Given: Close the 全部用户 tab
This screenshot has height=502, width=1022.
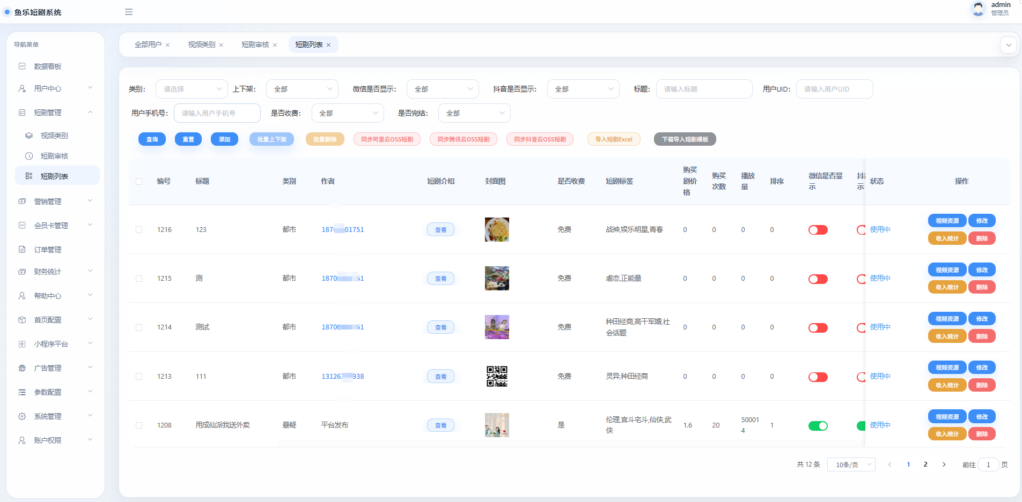Looking at the screenshot, I should [167, 45].
